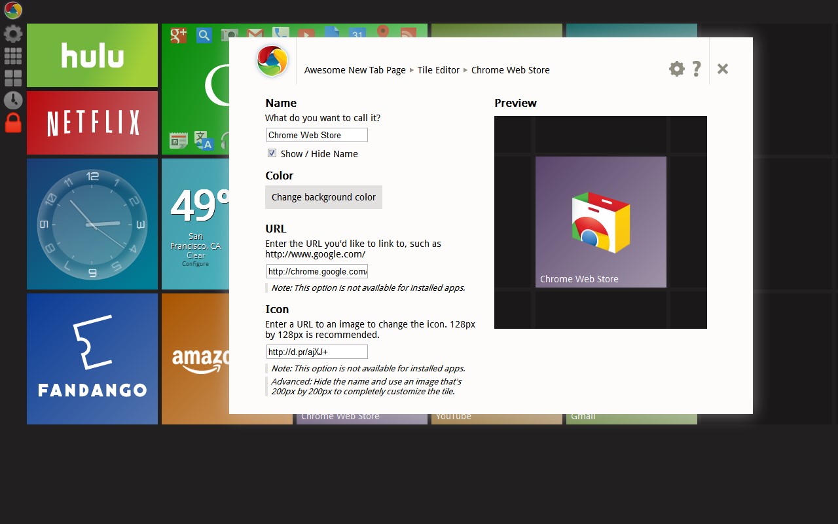Viewport: 838px width, 524px height.
Task: Open settings via the sidebar gear icon
Action: (13, 33)
